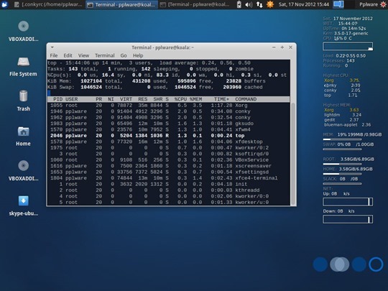Click the xfdesktop process row
Image resolution: width=388 pixels, height=291 pixels.
(169, 142)
